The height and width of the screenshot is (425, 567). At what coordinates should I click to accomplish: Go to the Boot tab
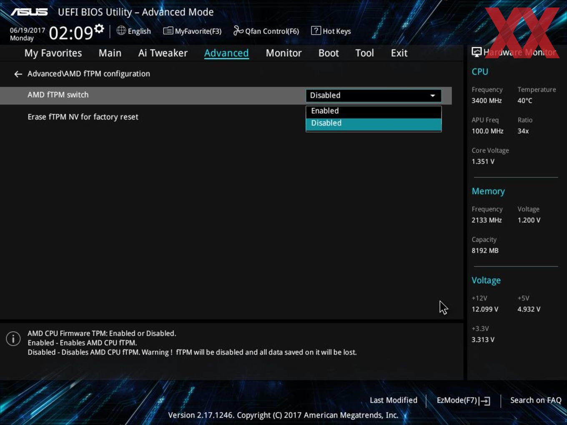pyautogui.click(x=329, y=53)
